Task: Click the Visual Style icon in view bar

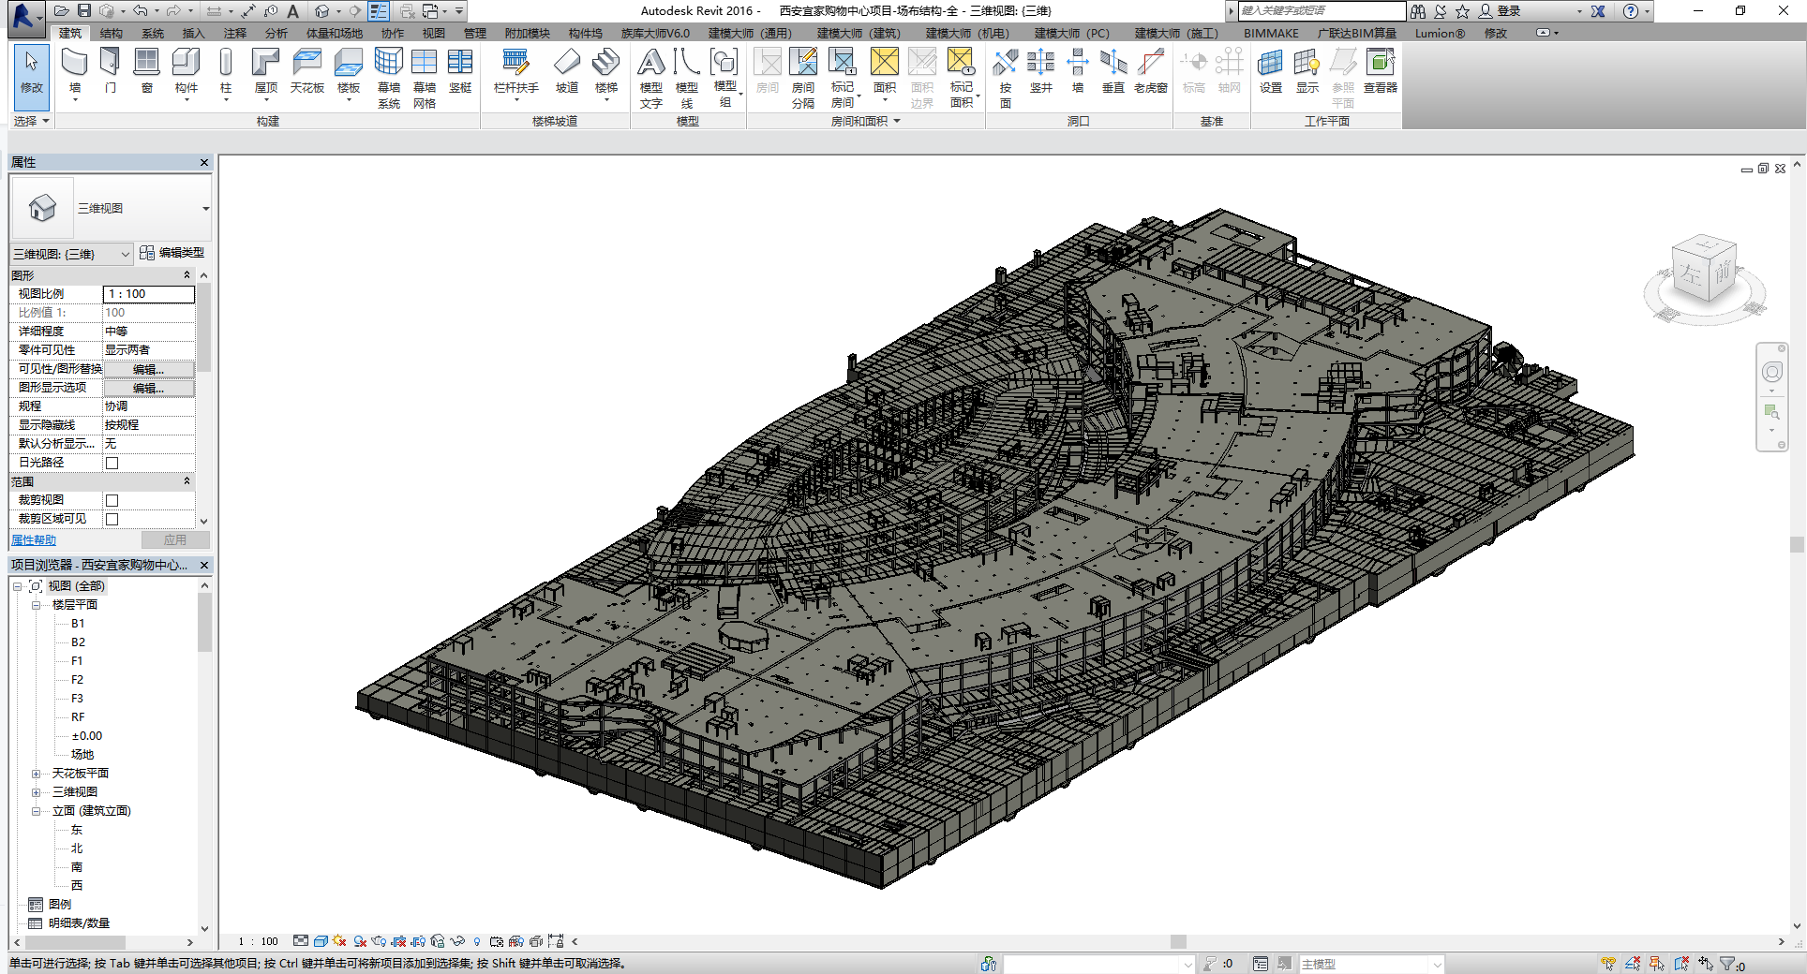Action: [x=321, y=941]
